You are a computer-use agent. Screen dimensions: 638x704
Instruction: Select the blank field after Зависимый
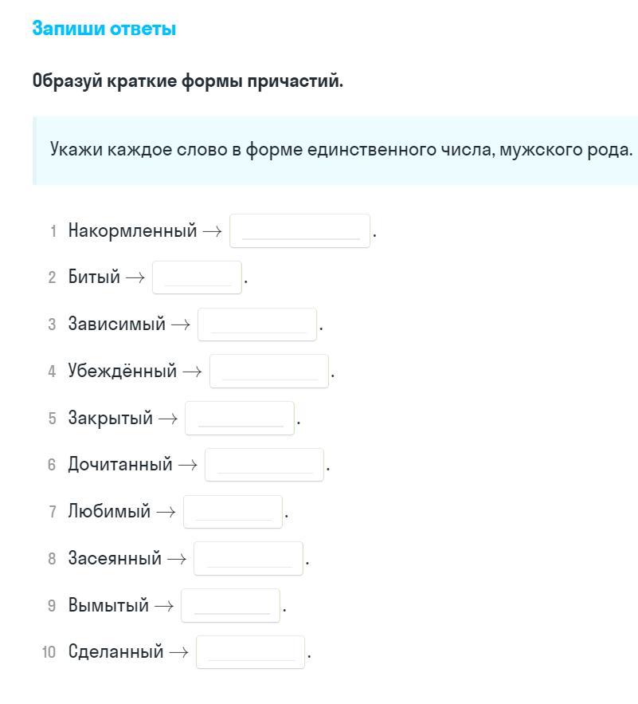point(256,324)
